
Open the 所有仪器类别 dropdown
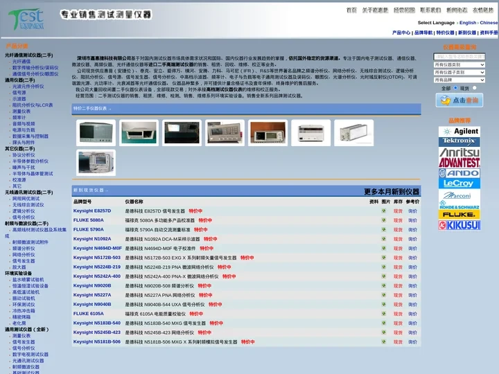point(459,65)
